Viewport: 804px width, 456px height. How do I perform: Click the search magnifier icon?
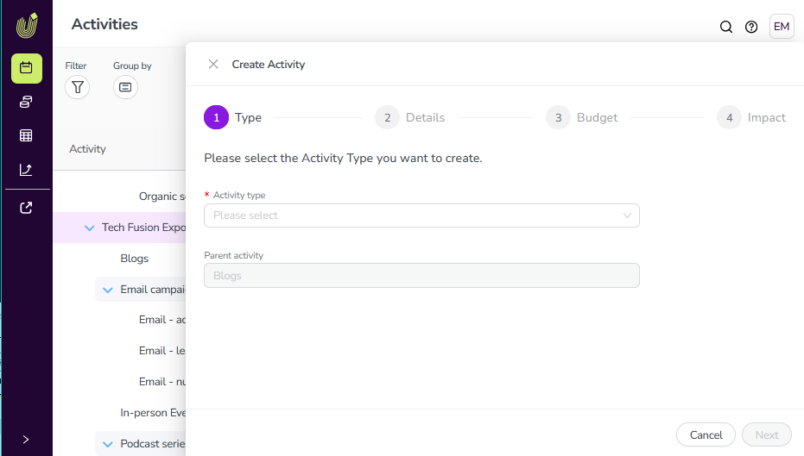coord(726,27)
